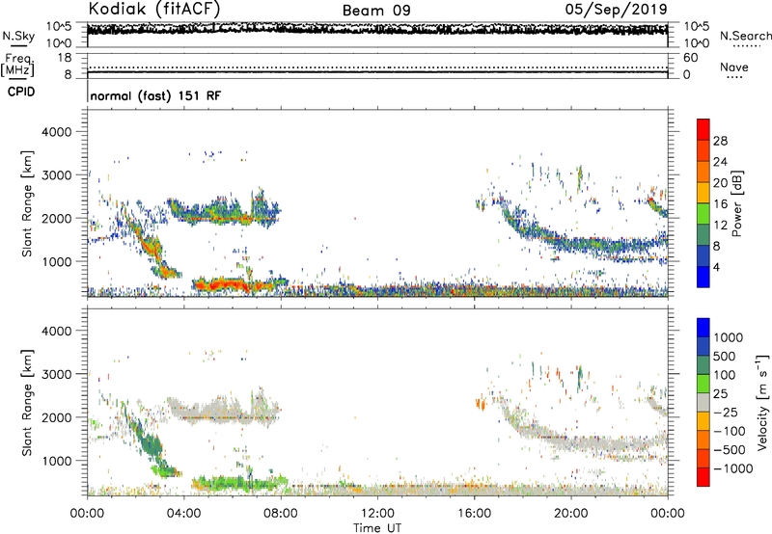This screenshot has width=772, height=534.
Task: Click the 'N.Search' legend label
Action: pos(745,36)
